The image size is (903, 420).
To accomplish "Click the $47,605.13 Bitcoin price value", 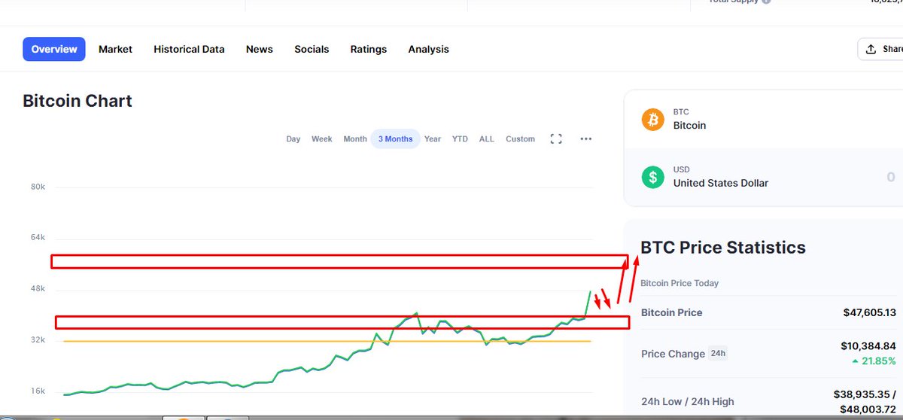I will pyautogui.click(x=869, y=312).
